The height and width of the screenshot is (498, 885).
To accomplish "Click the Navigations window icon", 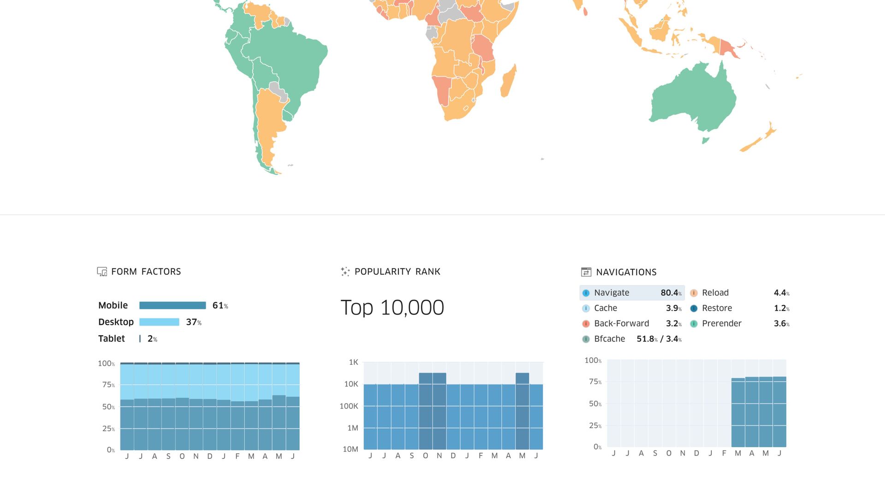I will 586,272.
